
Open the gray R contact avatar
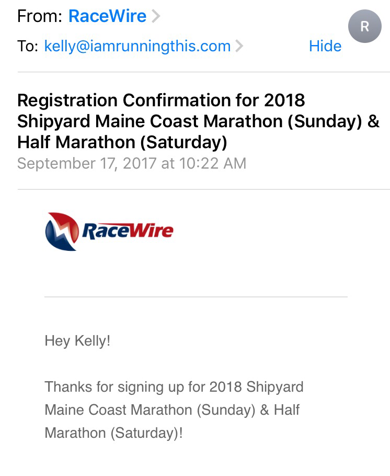point(364,26)
